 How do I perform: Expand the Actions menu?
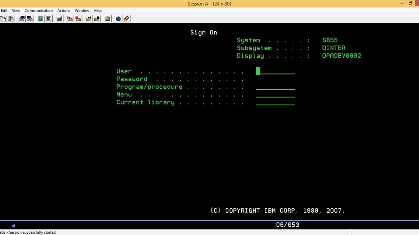click(64, 10)
